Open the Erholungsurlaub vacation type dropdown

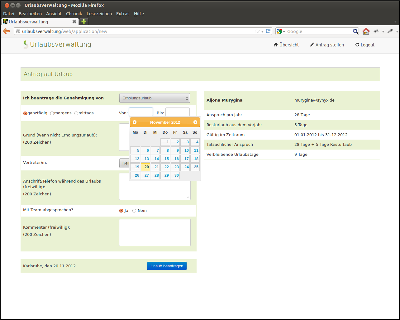pos(155,98)
